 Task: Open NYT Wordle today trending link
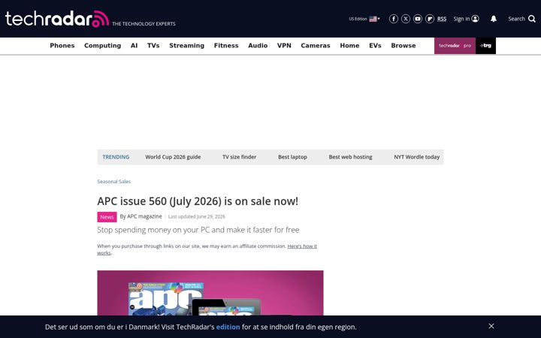pyautogui.click(x=417, y=157)
